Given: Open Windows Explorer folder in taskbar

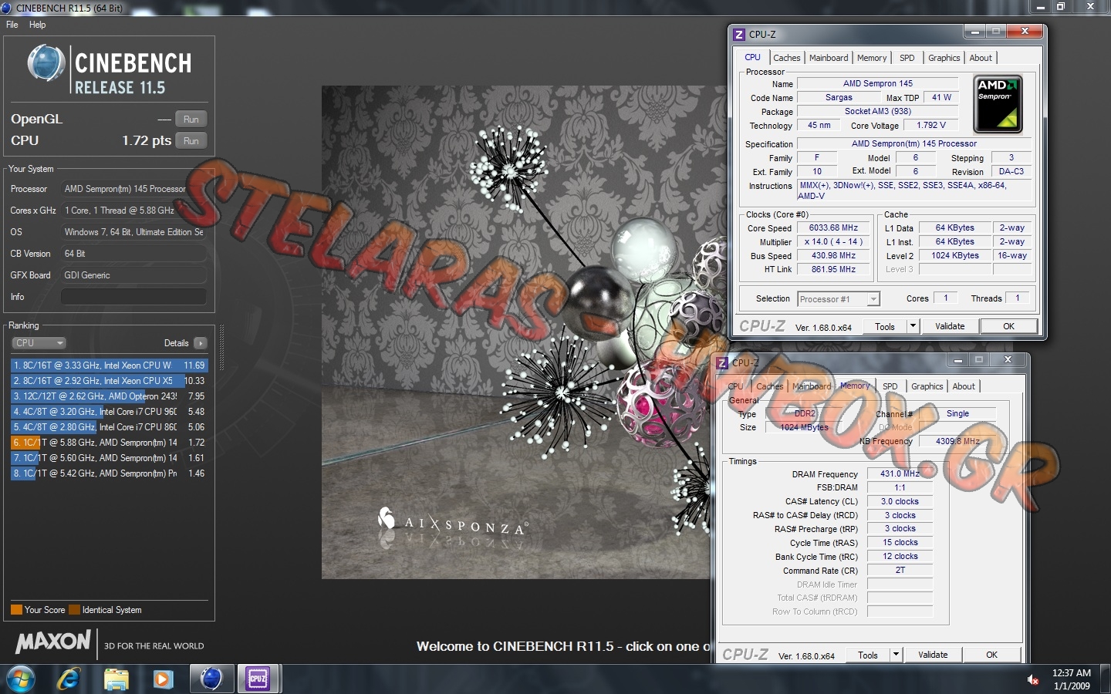Looking at the screenshot, I should [116, 679].
